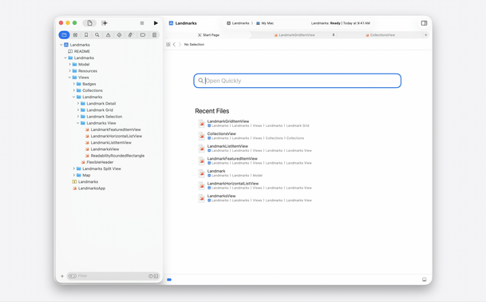Toggle the navigator sidebar button
This screenshot has width=486, height=302.
(x=89, y=23)
